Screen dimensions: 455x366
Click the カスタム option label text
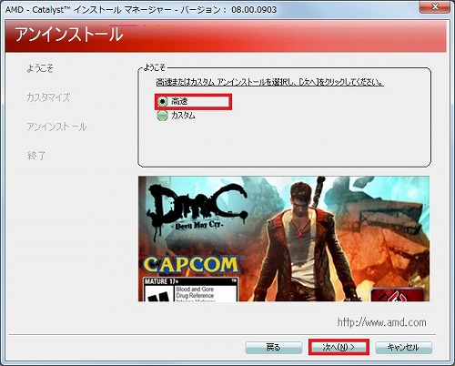[x=183, y=116]
